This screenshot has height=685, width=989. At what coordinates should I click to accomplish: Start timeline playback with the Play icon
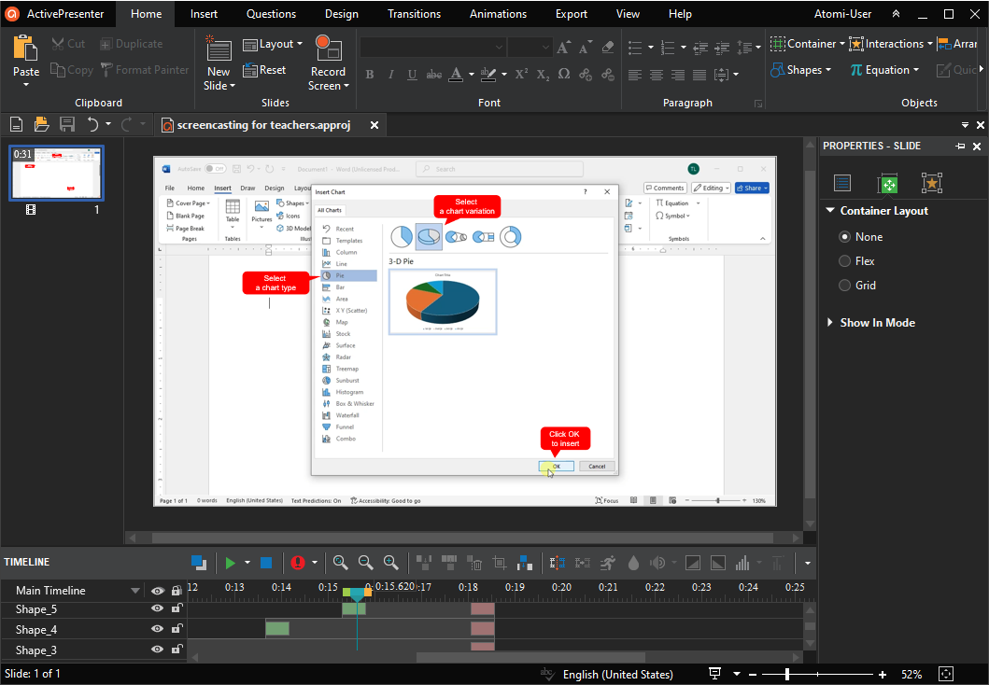click(x=229, y=563)
